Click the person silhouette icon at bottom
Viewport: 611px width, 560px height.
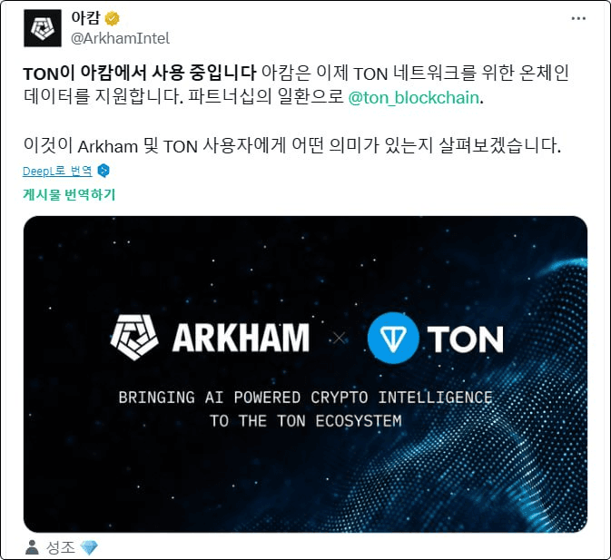point(32,547)
